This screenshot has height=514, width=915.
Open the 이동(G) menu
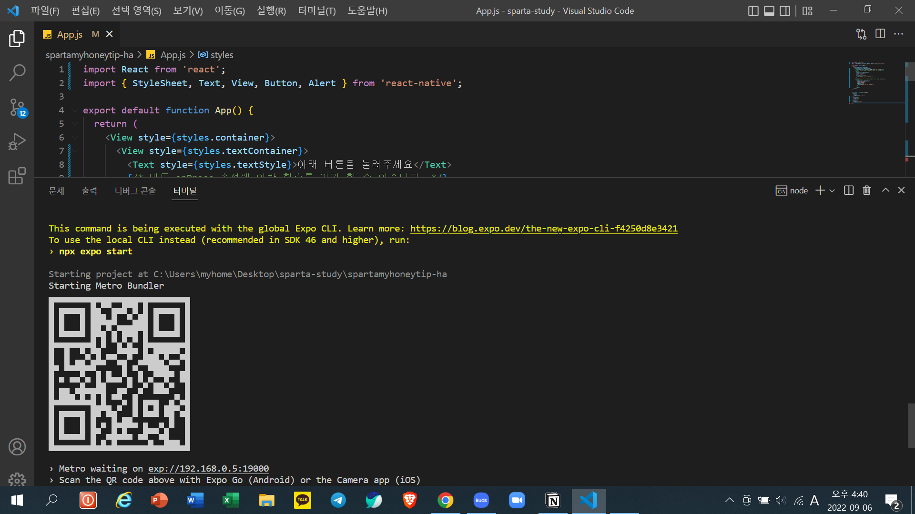230,10
